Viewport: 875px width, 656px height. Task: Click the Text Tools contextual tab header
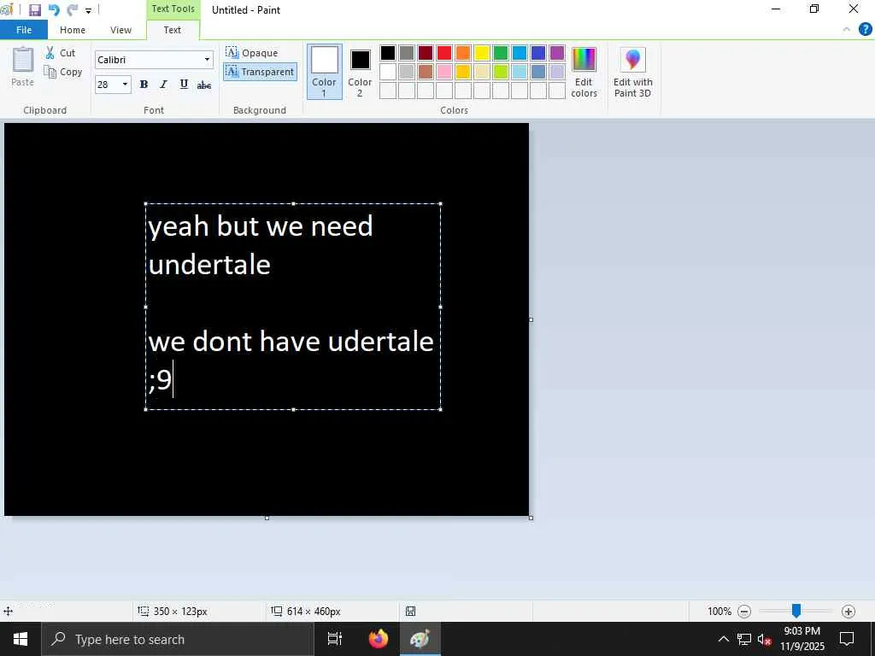click(x=173, y=9)
